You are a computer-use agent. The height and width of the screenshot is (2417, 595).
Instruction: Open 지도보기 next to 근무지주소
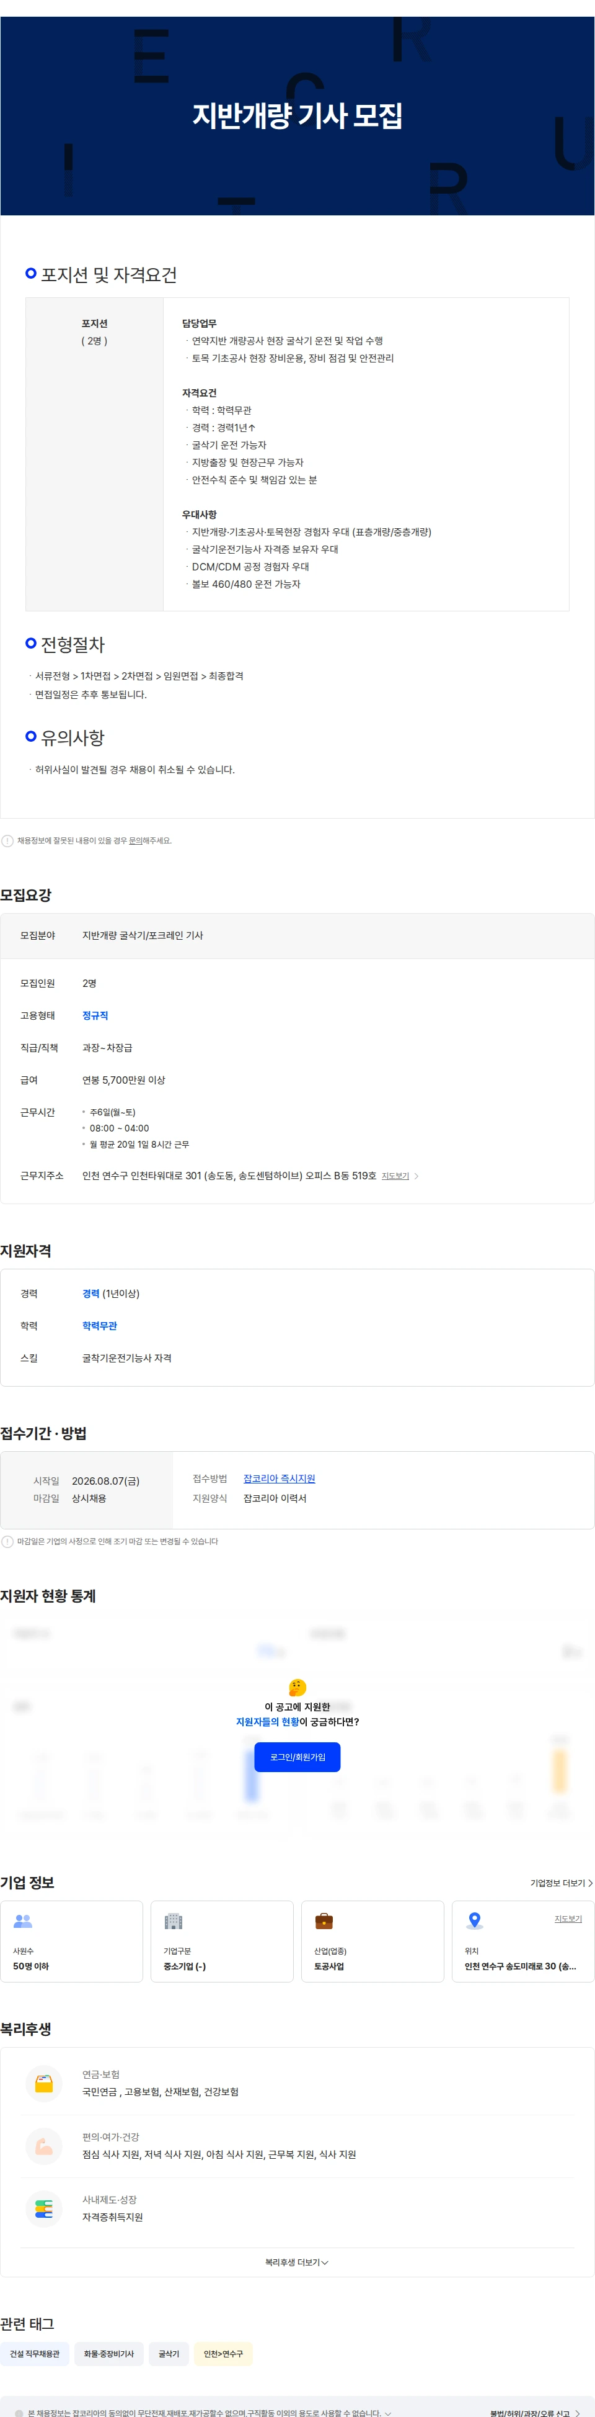(x=395, y=1176)
